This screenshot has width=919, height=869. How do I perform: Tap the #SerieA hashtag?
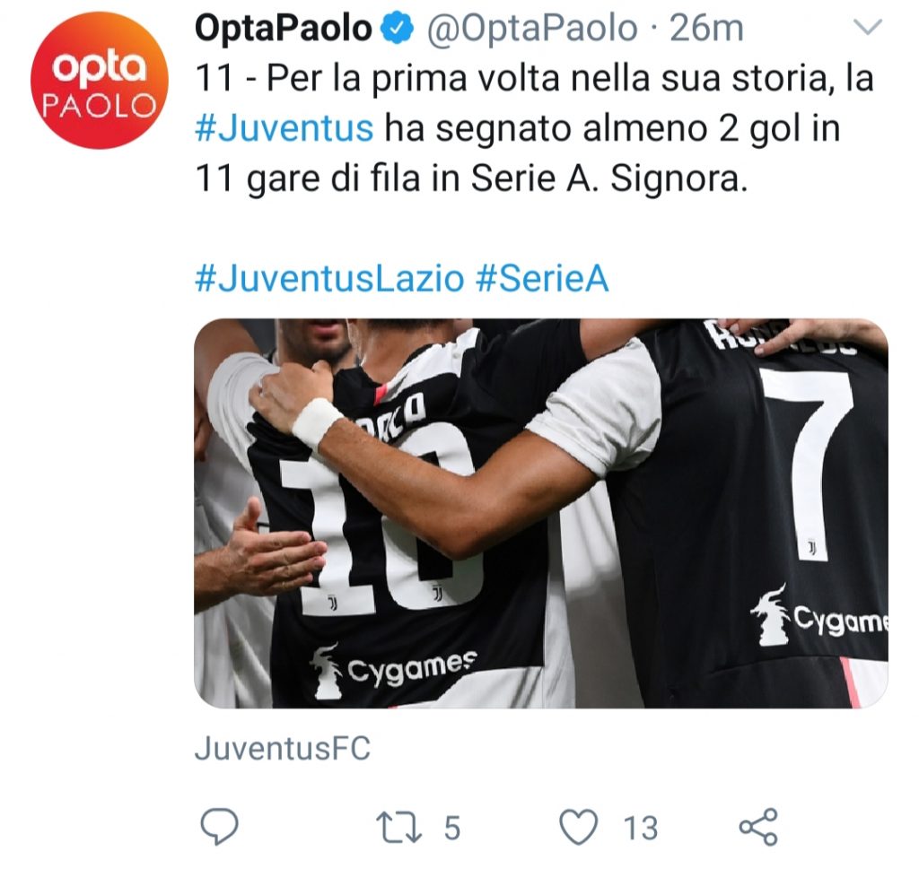[x=541, y=279]
